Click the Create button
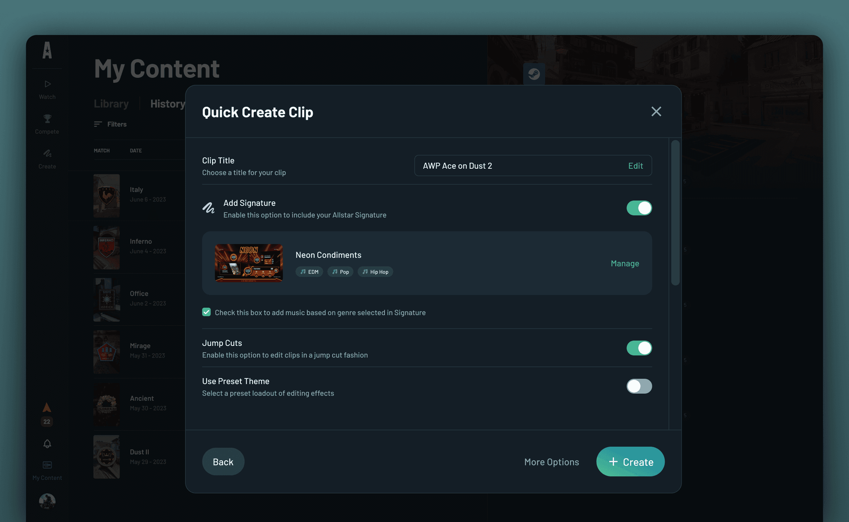849x522 pixels. tap(630, 462)
